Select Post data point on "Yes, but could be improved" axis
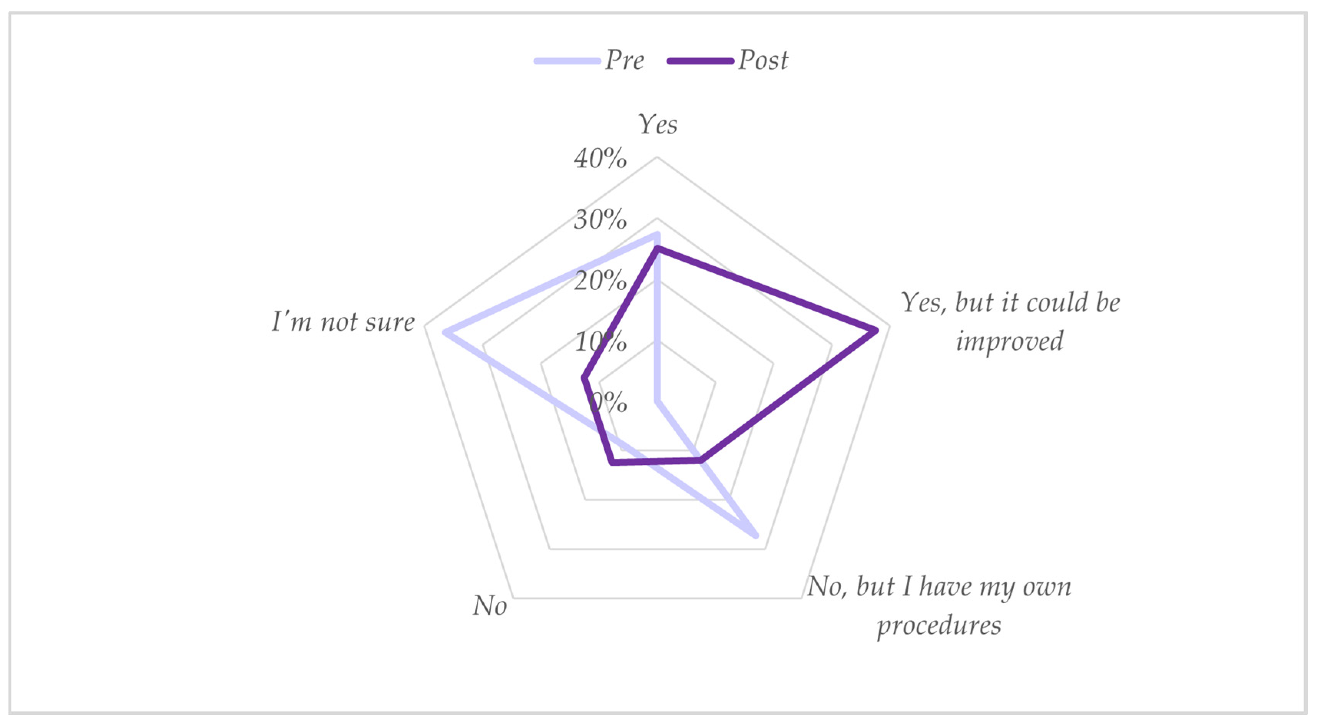 (876, 331)
